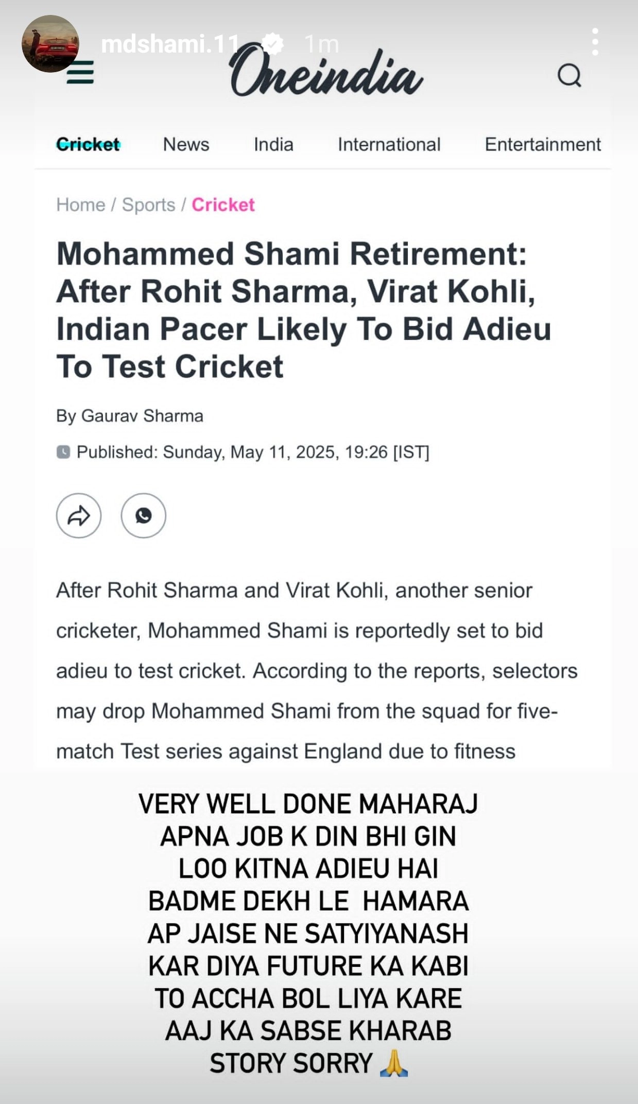Select the Entertainment tab
Screen dimensions: 638x1104
(542, 144)
